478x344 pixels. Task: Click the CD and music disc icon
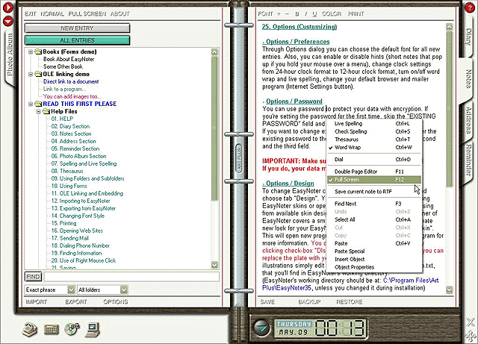tap(72, 329)
